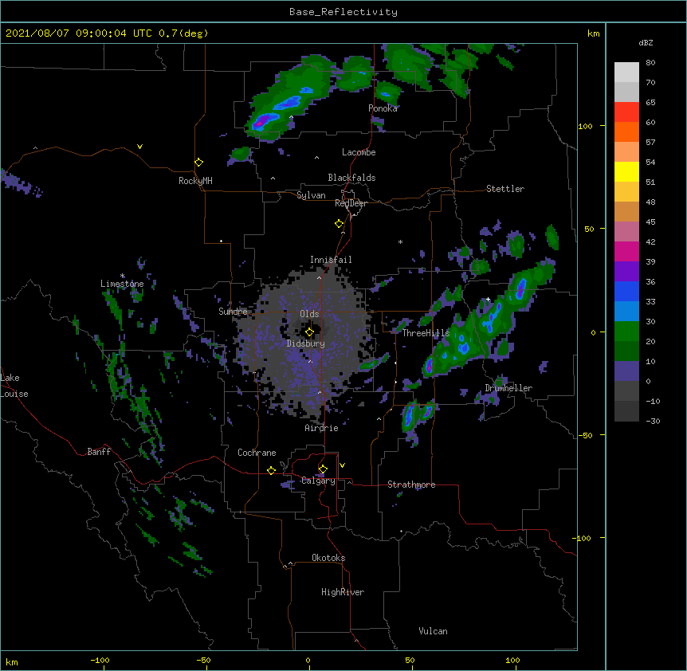Click the Innisfail city label
The height and width of the screenshot is (671, 687).
pyautogui.click(x=331, y=260)
